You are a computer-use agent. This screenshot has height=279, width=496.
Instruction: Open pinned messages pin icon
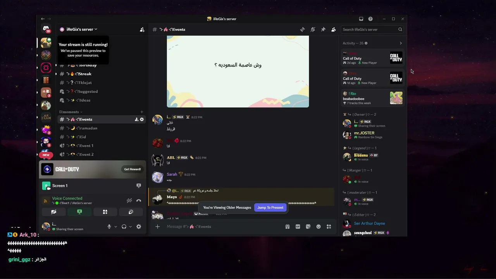click(x=323, y=29)
